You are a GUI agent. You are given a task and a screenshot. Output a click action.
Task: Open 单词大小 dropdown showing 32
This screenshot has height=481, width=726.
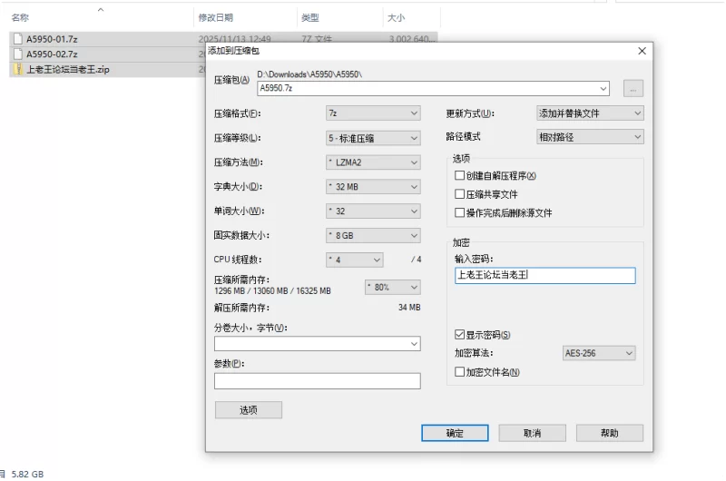373,211
